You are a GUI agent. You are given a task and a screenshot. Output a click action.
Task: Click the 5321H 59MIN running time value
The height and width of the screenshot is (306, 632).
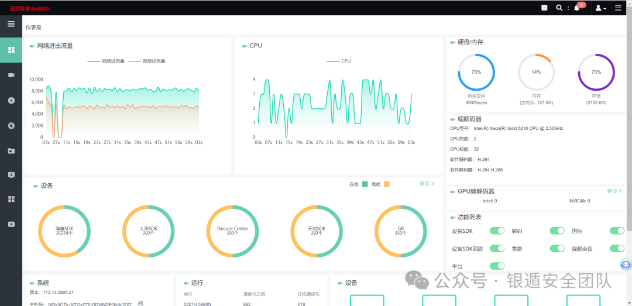[197, 304]
